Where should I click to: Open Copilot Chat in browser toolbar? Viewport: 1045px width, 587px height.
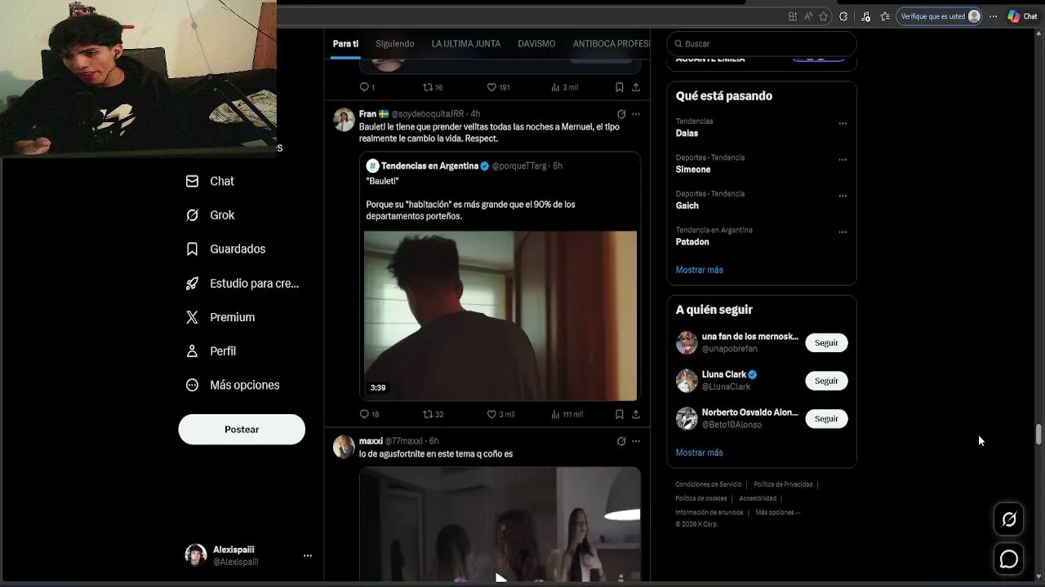(1022, 16)
